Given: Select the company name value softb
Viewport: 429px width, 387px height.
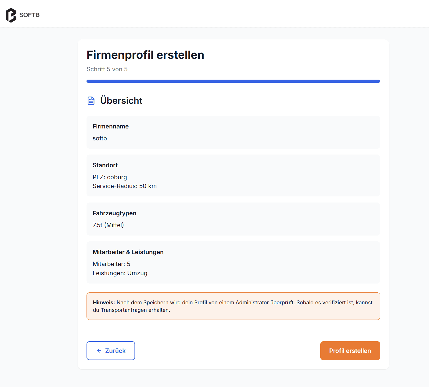Looking at the screenshot, I should pyautogui.click(x=100, y=138).
